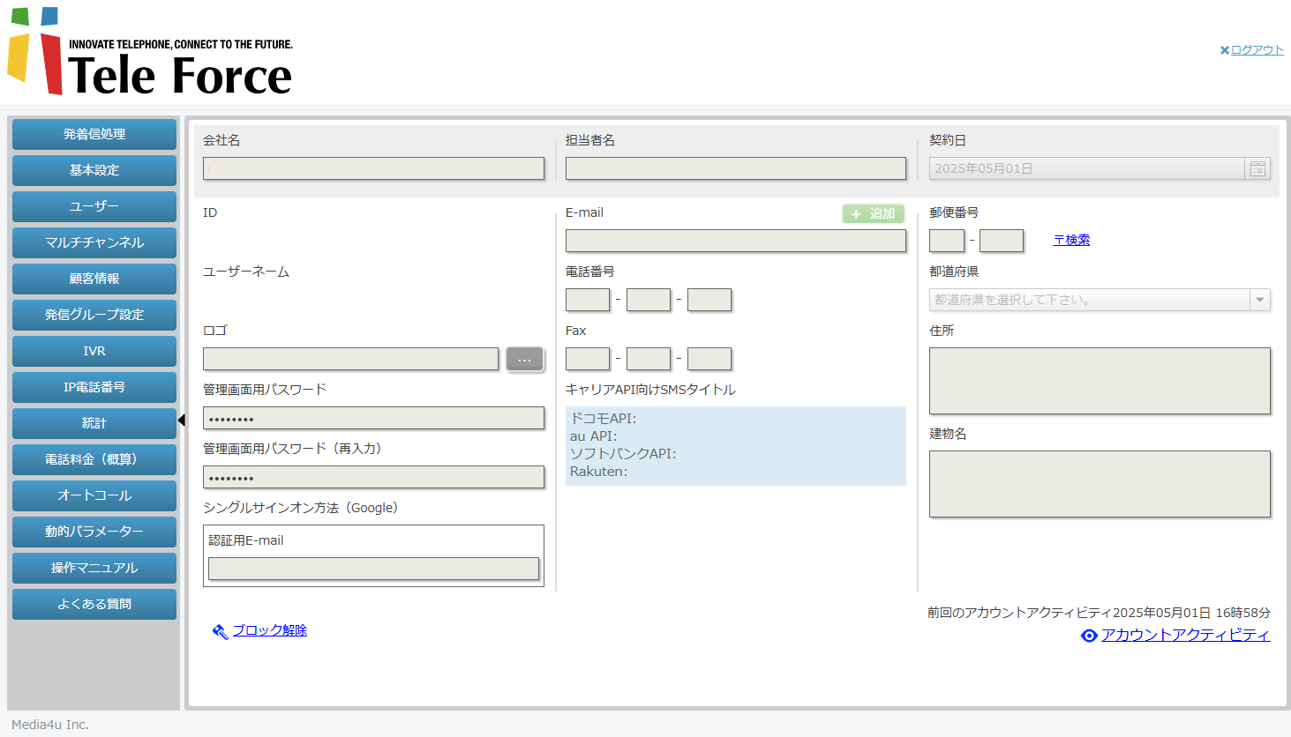Collapse the sidebar using the arrow handle
The height and width of the screenshot is (737, 1291).
coord(182,421)
